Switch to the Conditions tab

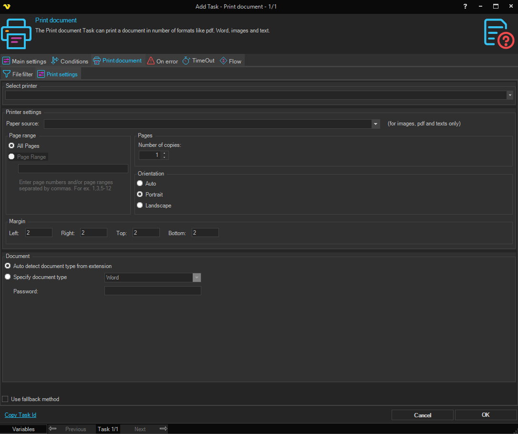coord(70,61)
